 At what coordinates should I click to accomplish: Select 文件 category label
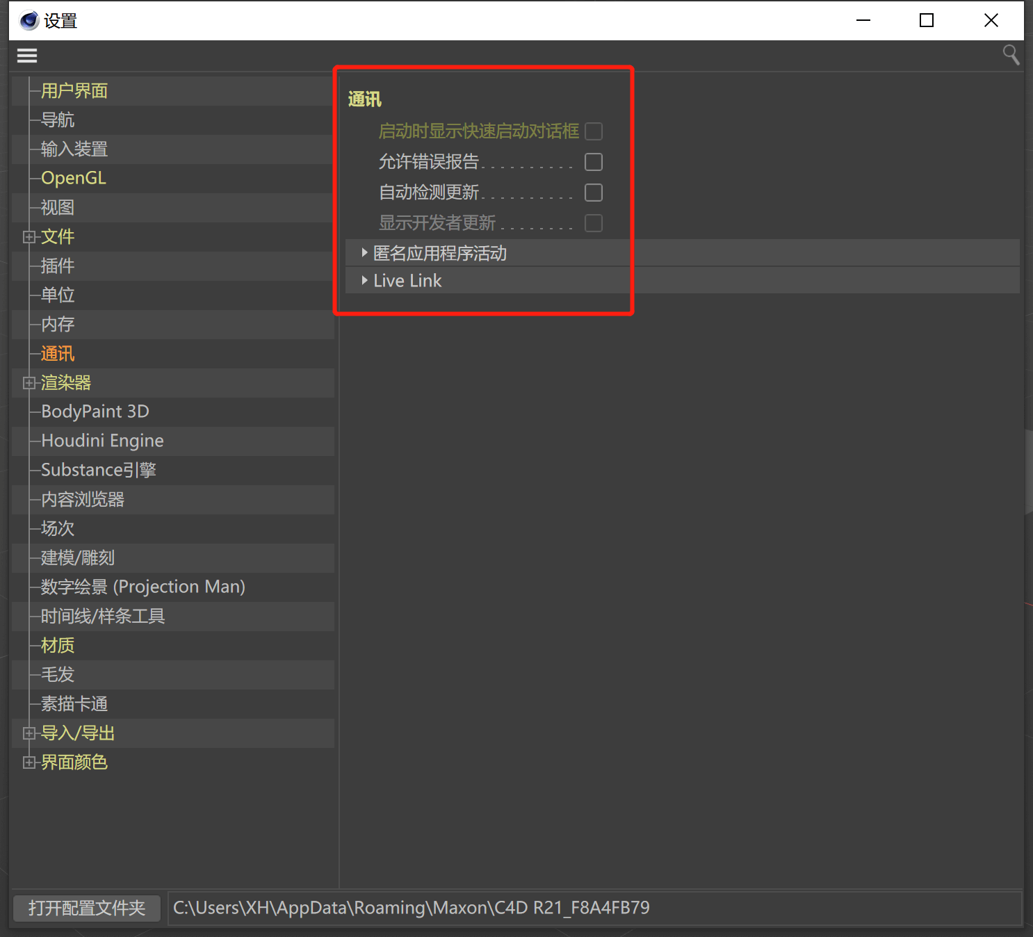point(58,237)
